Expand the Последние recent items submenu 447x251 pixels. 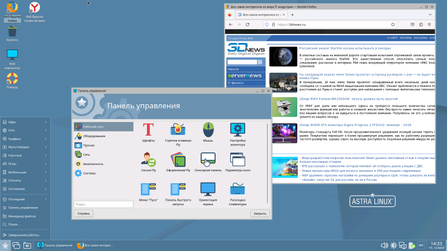pos(25,200)
